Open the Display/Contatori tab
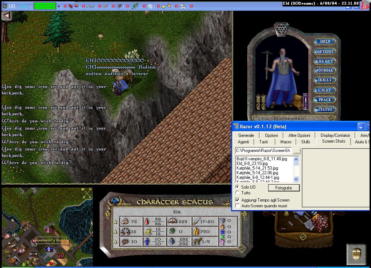The image size is (371, 268). coord(335,135)
